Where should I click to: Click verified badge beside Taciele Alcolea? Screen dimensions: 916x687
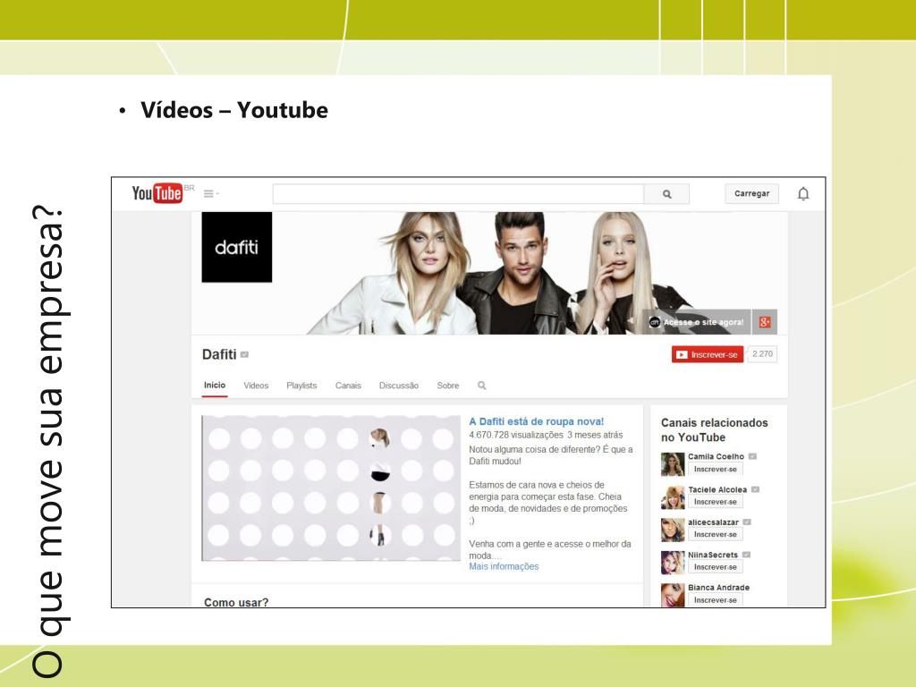coord(755,489)
